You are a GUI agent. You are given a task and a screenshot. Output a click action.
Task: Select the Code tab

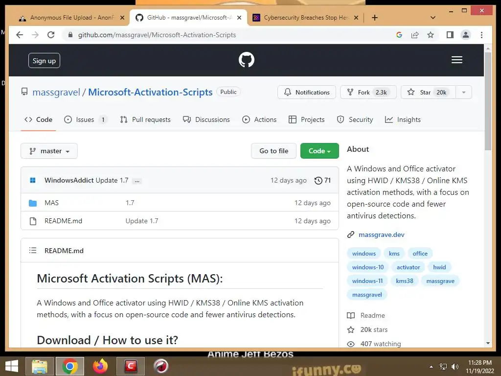tap(38, 119)
